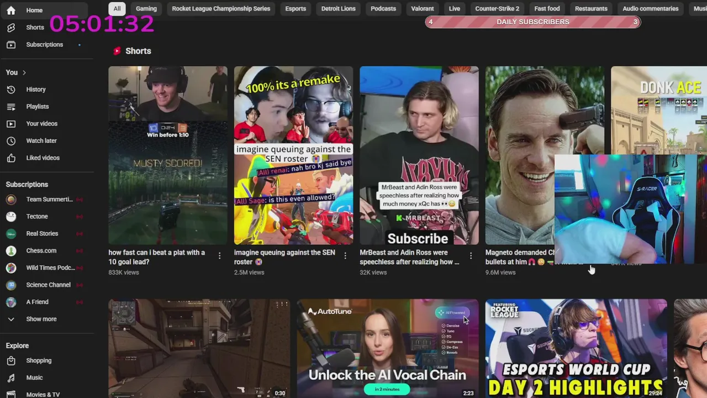Screen dimensions: 707x398
Task: Open the xQc MrBeast short thumbnail
Action: (x=419, y=155)
